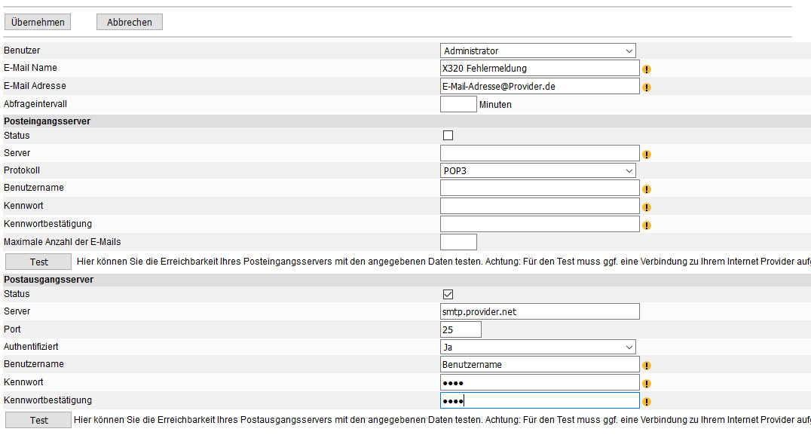Click warning icon next to Postausgangsserver Kennwort
Viewport: 811px width, 438px height.
646,384
